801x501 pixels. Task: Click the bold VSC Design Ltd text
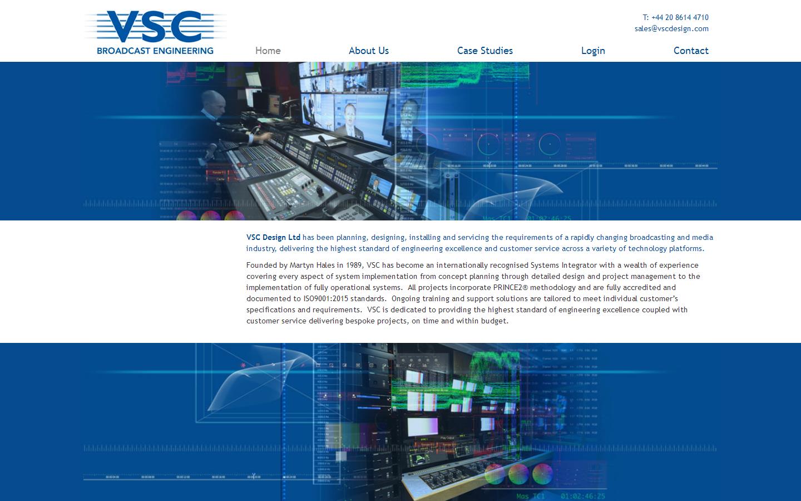pos(273,237)
